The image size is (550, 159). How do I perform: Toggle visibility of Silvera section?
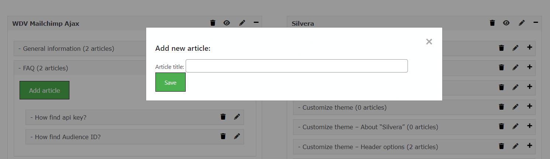(x=506, y=23)
